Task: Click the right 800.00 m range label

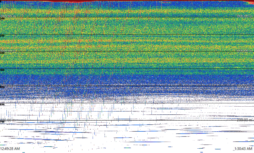Action: 245,16
